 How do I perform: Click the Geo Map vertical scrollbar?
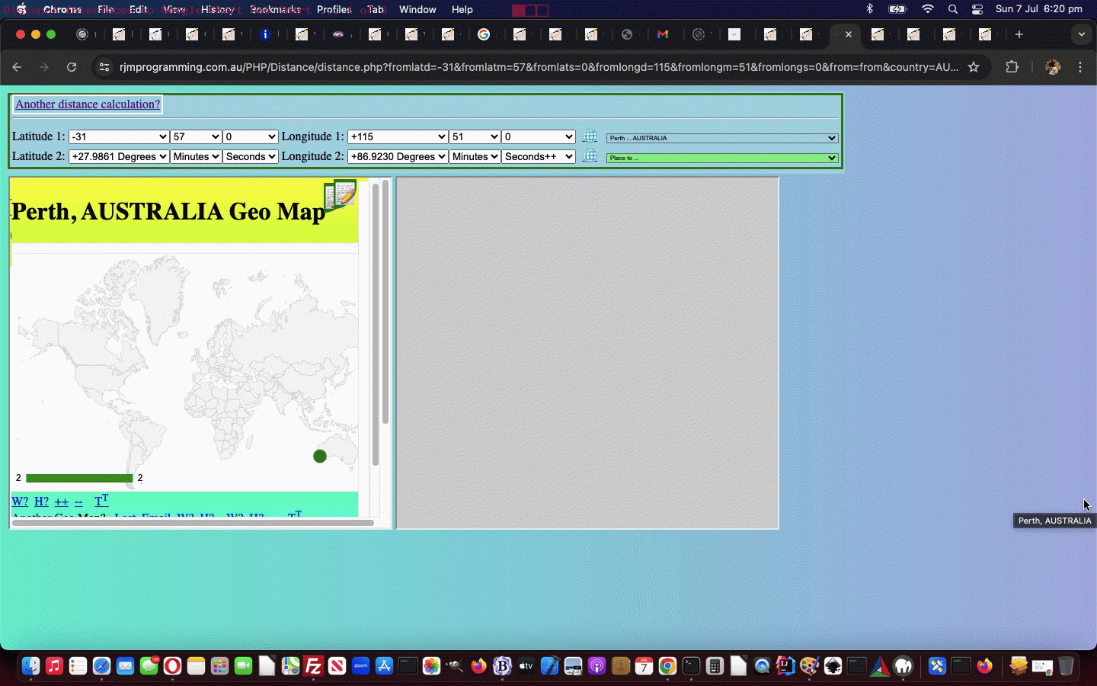[x=375, y=324]
